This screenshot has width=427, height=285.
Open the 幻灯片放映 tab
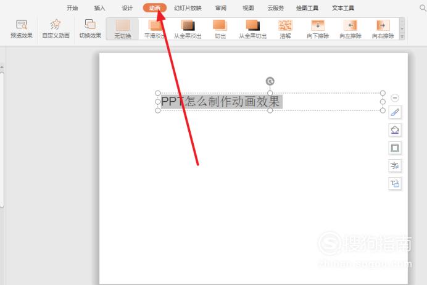coord(188,8)
